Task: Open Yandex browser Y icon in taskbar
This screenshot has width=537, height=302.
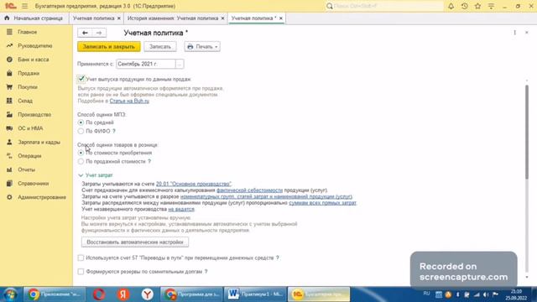Action: pyautogui.click(x=148, y=294)
